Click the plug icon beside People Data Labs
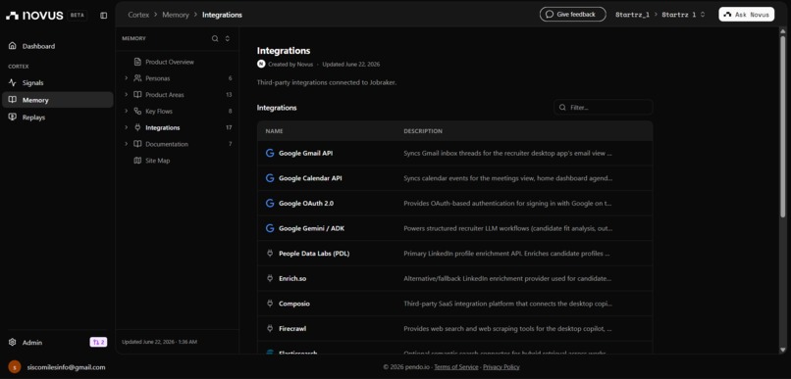This screenshot has width=791, height=379. (269, 254)
